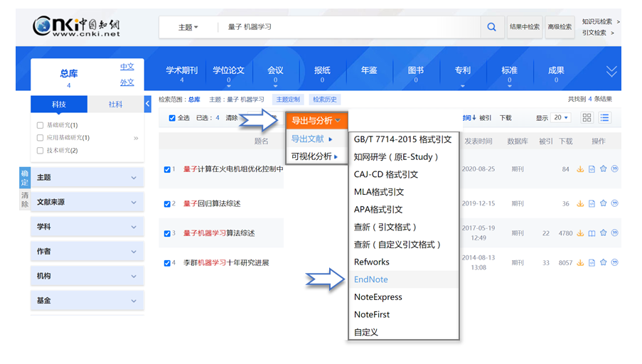Open the 主题 search field dropdown
This screenshot has width=642, height=364.
tap(188, 27)
